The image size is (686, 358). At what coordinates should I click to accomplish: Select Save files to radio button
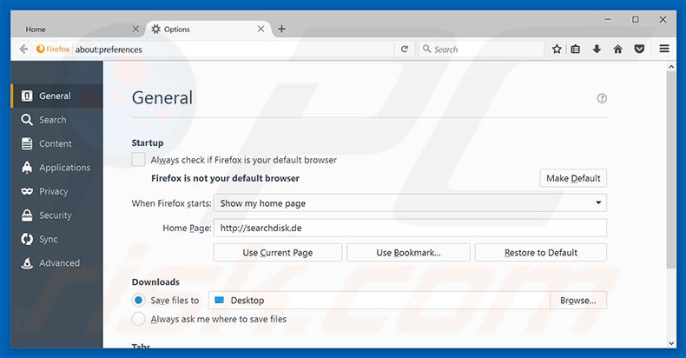[x=139, y=301]
